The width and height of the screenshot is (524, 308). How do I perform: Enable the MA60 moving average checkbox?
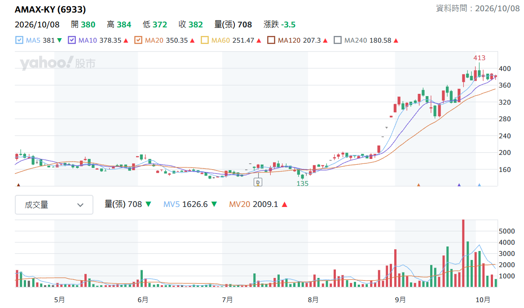click(204, 40)
